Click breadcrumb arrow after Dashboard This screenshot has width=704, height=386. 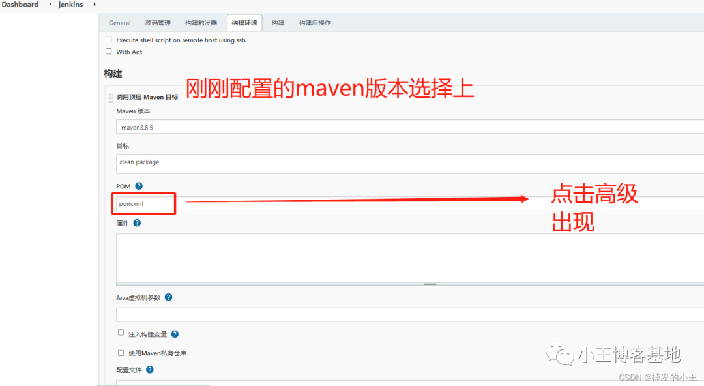pos(50,4)
